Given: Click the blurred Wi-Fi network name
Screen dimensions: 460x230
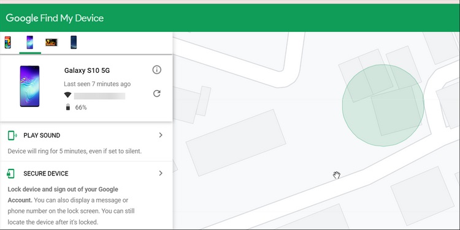Looking at the screenshot, I should 99,96.
